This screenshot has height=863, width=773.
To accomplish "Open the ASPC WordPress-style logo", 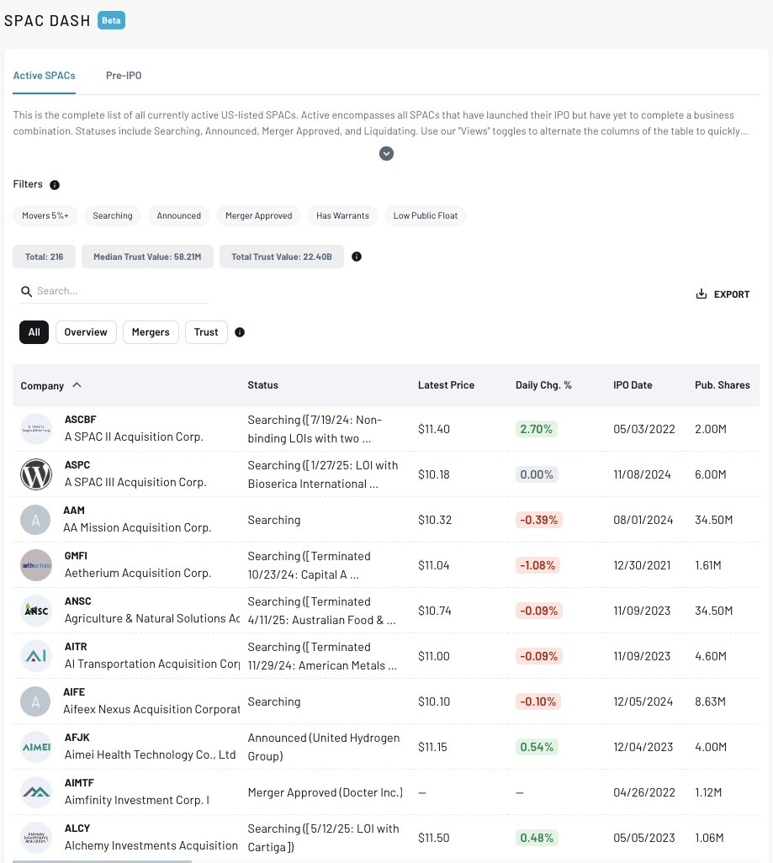I will pyautogui.click(x=36, y=474).
